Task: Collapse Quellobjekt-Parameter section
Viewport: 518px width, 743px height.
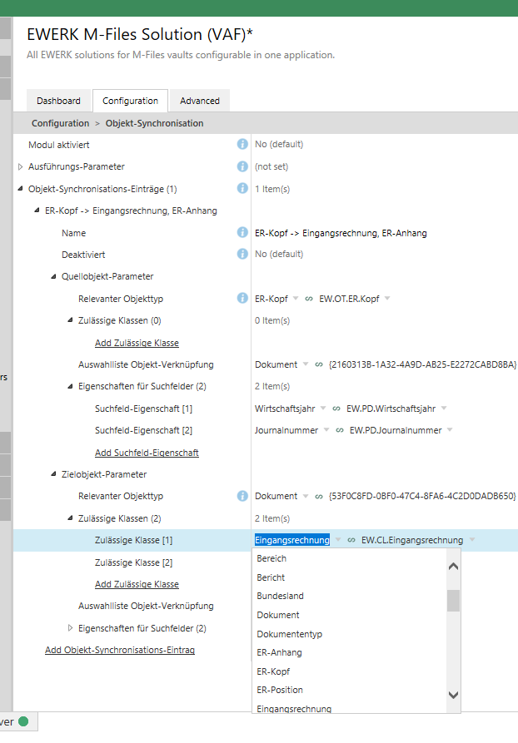Action: coord(53,276)
